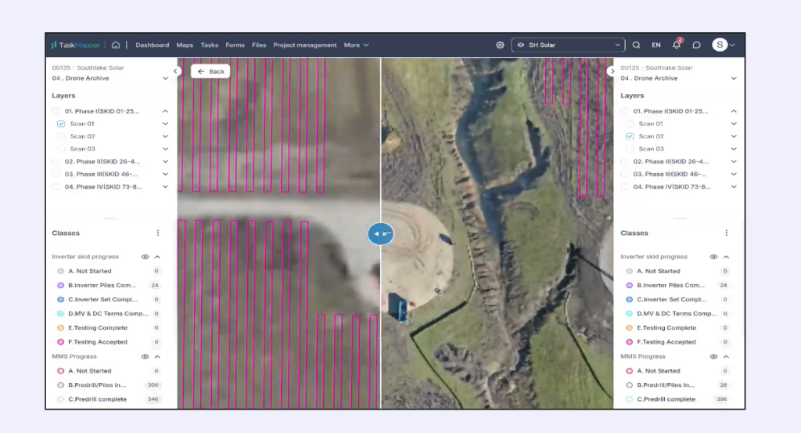Toggle visibility of left Inverter skid progress
Image resolution: width=801 pixels, height=433 pixels.
pyautogui.click(x=145, y=257)
